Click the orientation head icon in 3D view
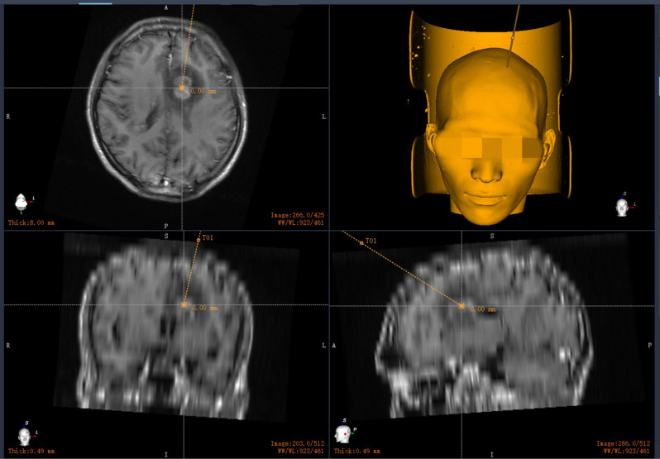The height and width of the screenshot is (459, 660). (622, 208)
